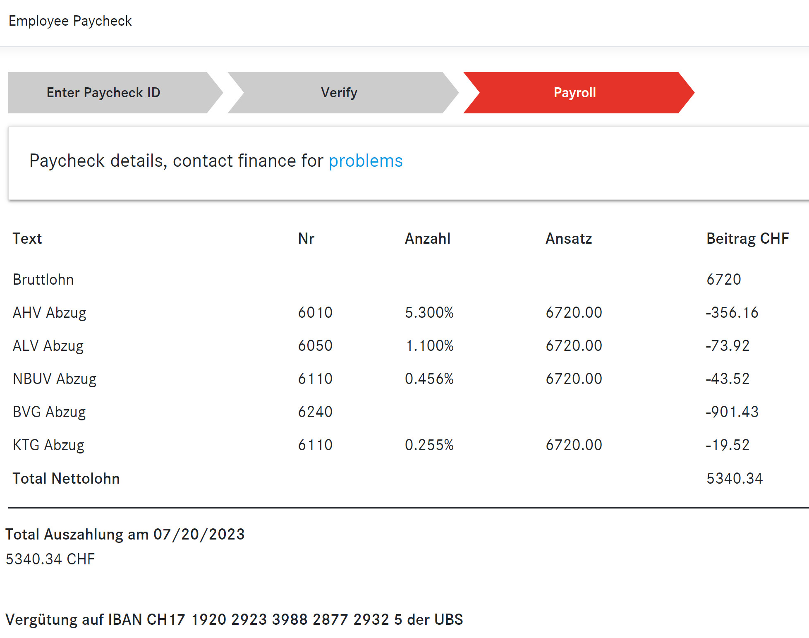Screen dimensions: 809x638
Task: Click the Text column header
Action: [27, 239]
